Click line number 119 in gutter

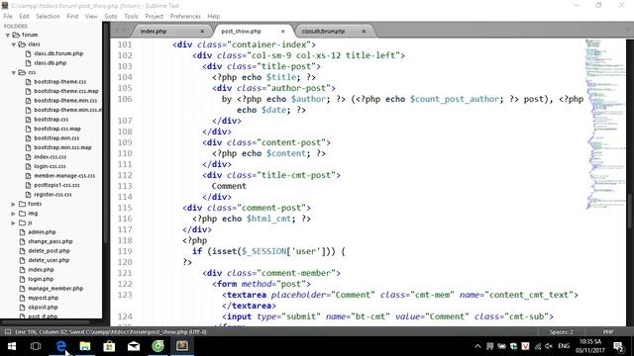point(125,251)
